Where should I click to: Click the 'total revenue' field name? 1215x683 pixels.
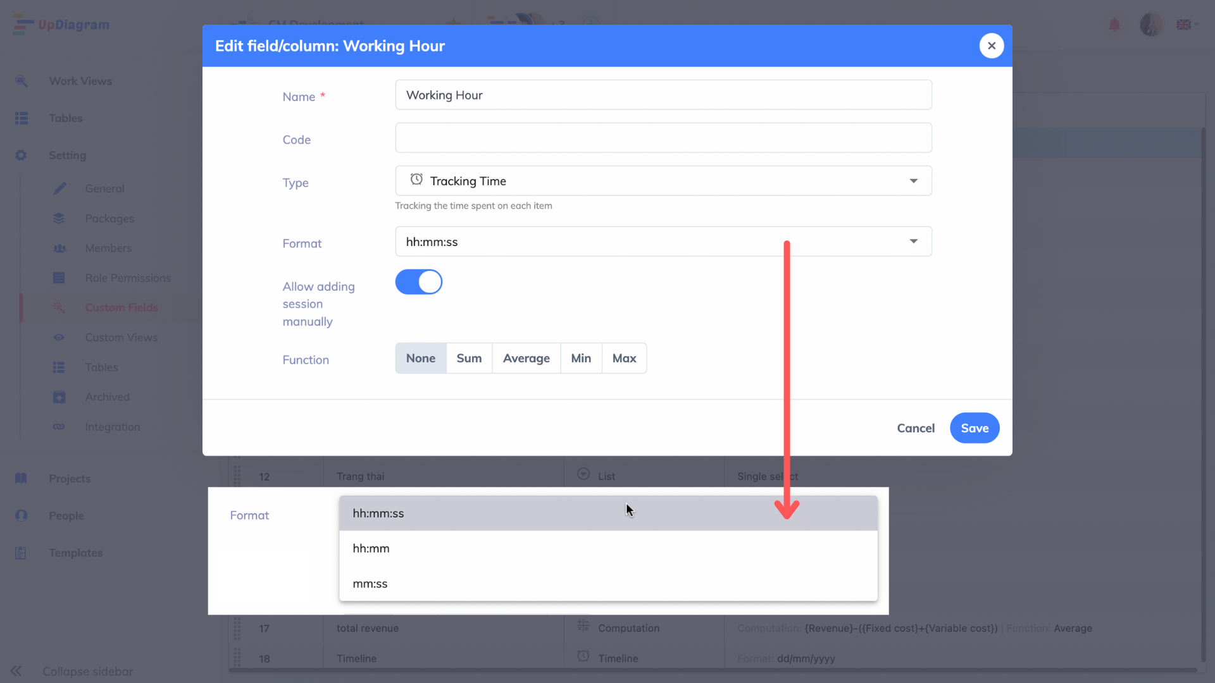368,628
